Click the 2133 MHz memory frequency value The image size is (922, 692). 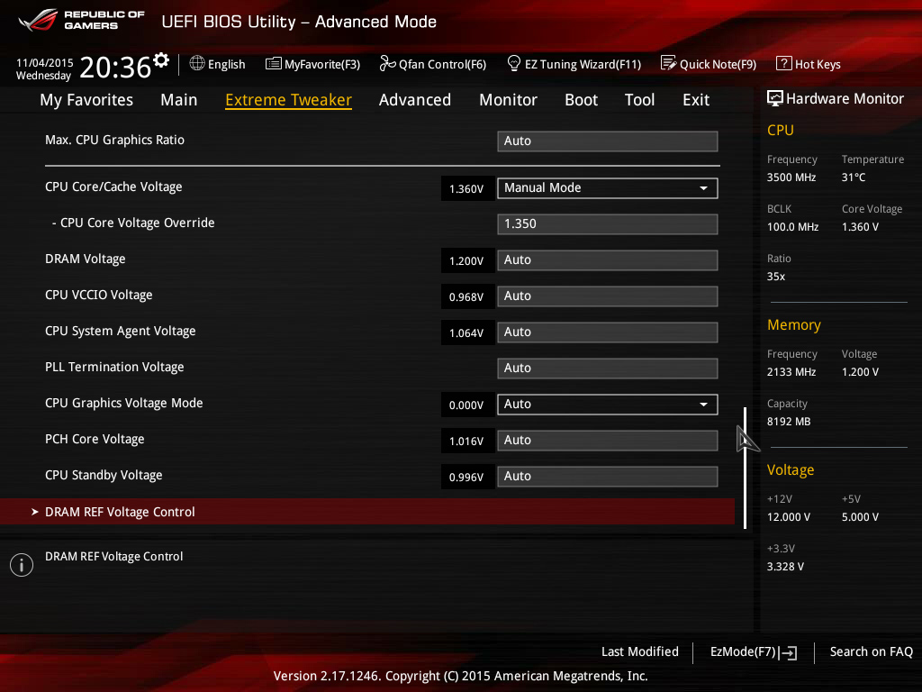point(791,372)
